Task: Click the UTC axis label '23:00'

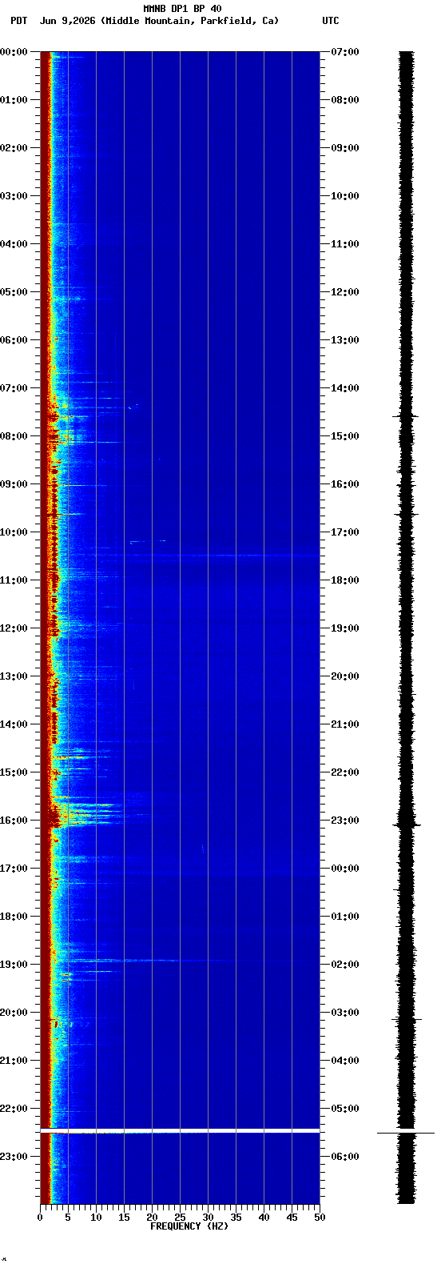Action: [x=345, y=821]
